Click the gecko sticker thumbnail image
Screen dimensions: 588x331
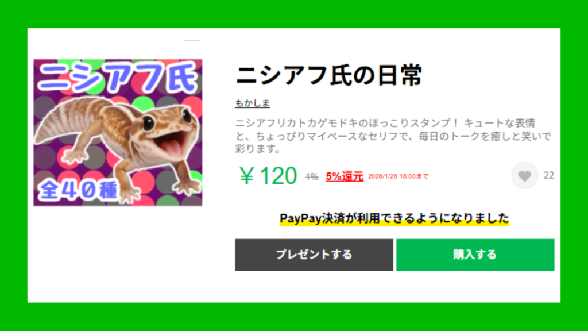118,133
